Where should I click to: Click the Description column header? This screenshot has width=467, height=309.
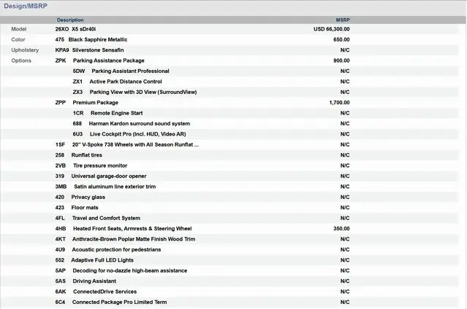coord(70,20)
